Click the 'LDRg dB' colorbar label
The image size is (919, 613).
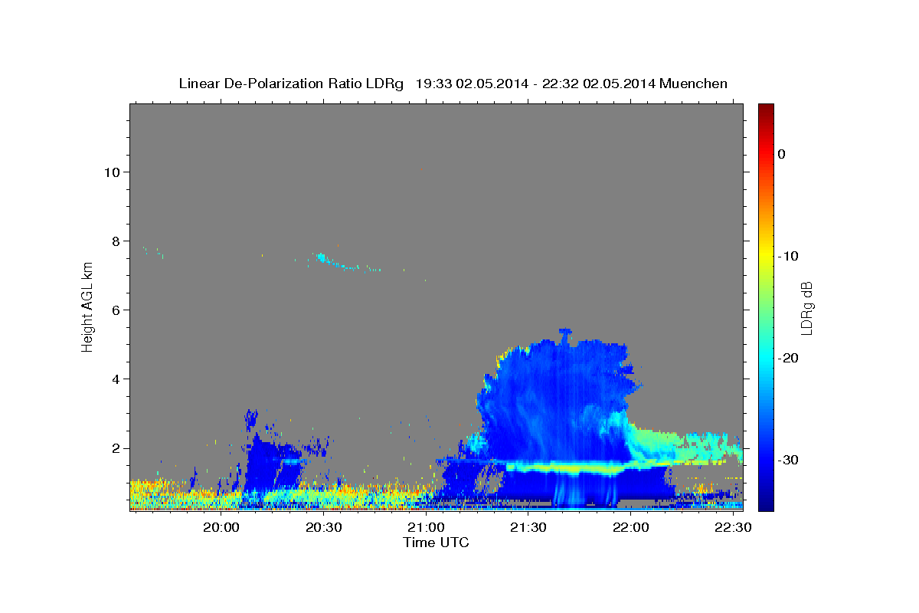point(806,307)
